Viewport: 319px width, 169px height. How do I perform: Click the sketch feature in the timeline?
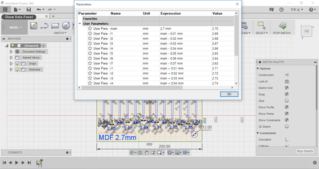[x=38, y=163]
